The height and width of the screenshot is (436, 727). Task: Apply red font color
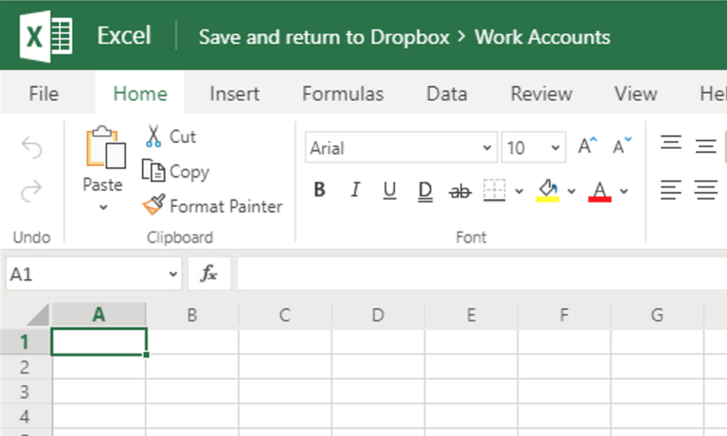coord(599,191)
